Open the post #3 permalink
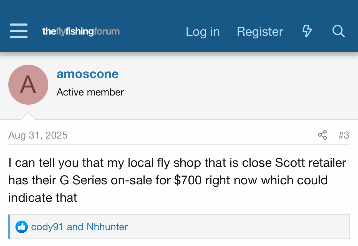This screenshot has width=358, height=246. 344,135
